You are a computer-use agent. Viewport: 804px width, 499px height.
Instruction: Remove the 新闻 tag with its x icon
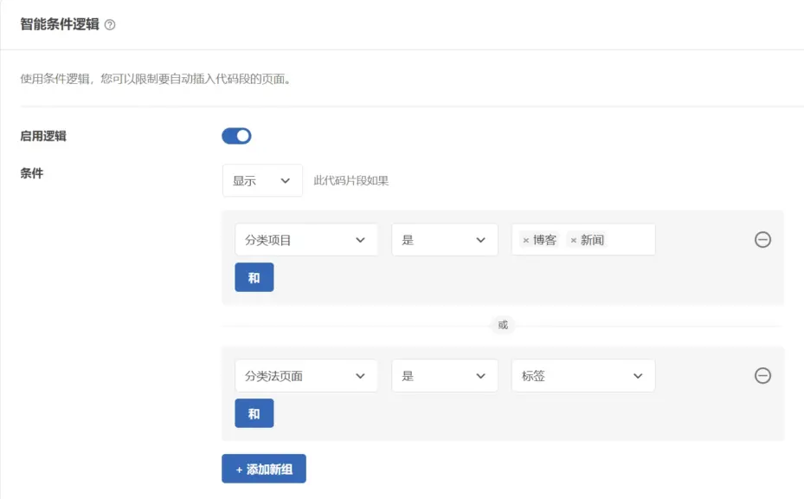coord(573,240)
